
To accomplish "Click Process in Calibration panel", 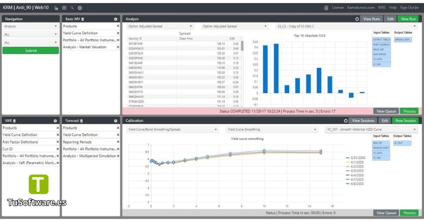I will coord(409,213).
